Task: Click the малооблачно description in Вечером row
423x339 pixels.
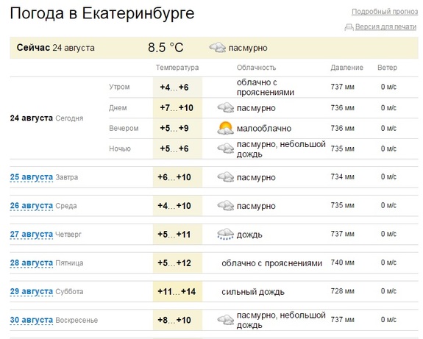Action: [x=264, y=129]
